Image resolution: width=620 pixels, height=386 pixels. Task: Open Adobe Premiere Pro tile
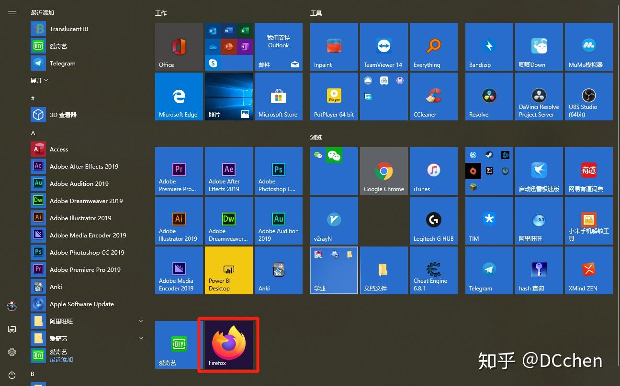(179, 171)
